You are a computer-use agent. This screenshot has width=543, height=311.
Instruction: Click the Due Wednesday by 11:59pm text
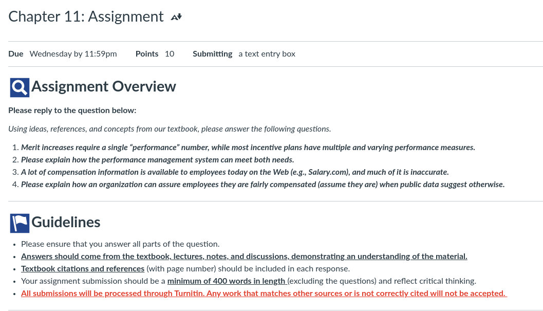[63, 54]
